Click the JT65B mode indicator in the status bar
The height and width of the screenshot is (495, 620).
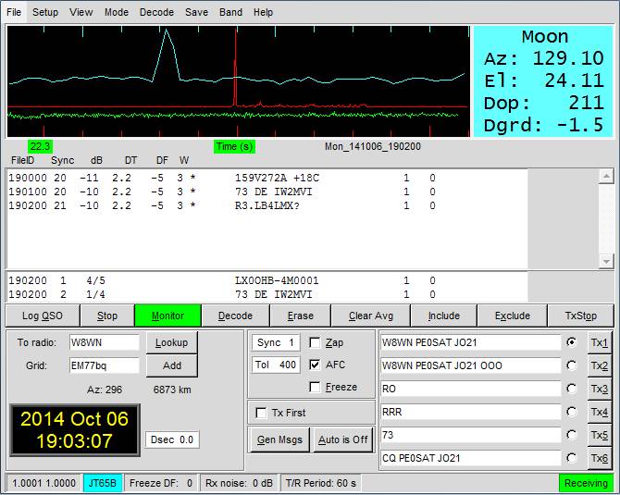pyautogui.click(x=103, y=483)
